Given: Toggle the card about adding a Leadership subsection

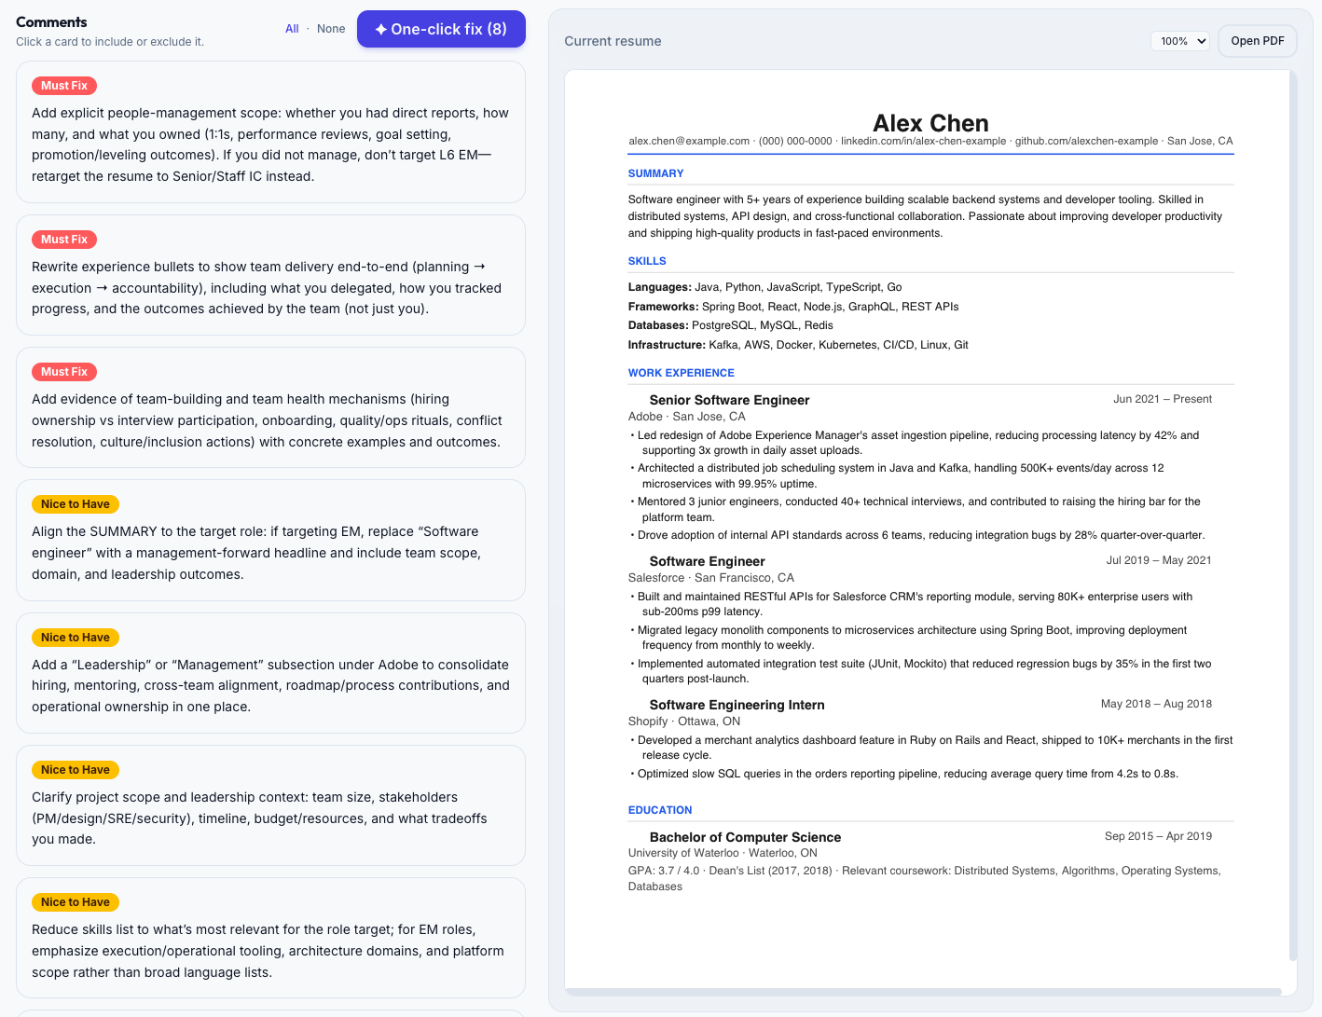Looking at the screenshot, I should [x=270, y=673].
